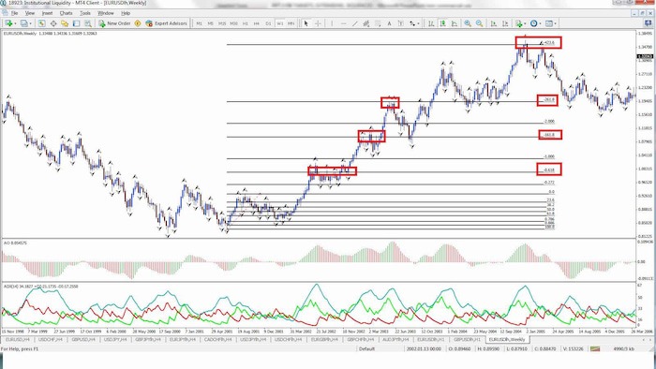This screenshot has width=656, height=369.
Task: Open the Navigator panel icon
Action: point(65,23)
